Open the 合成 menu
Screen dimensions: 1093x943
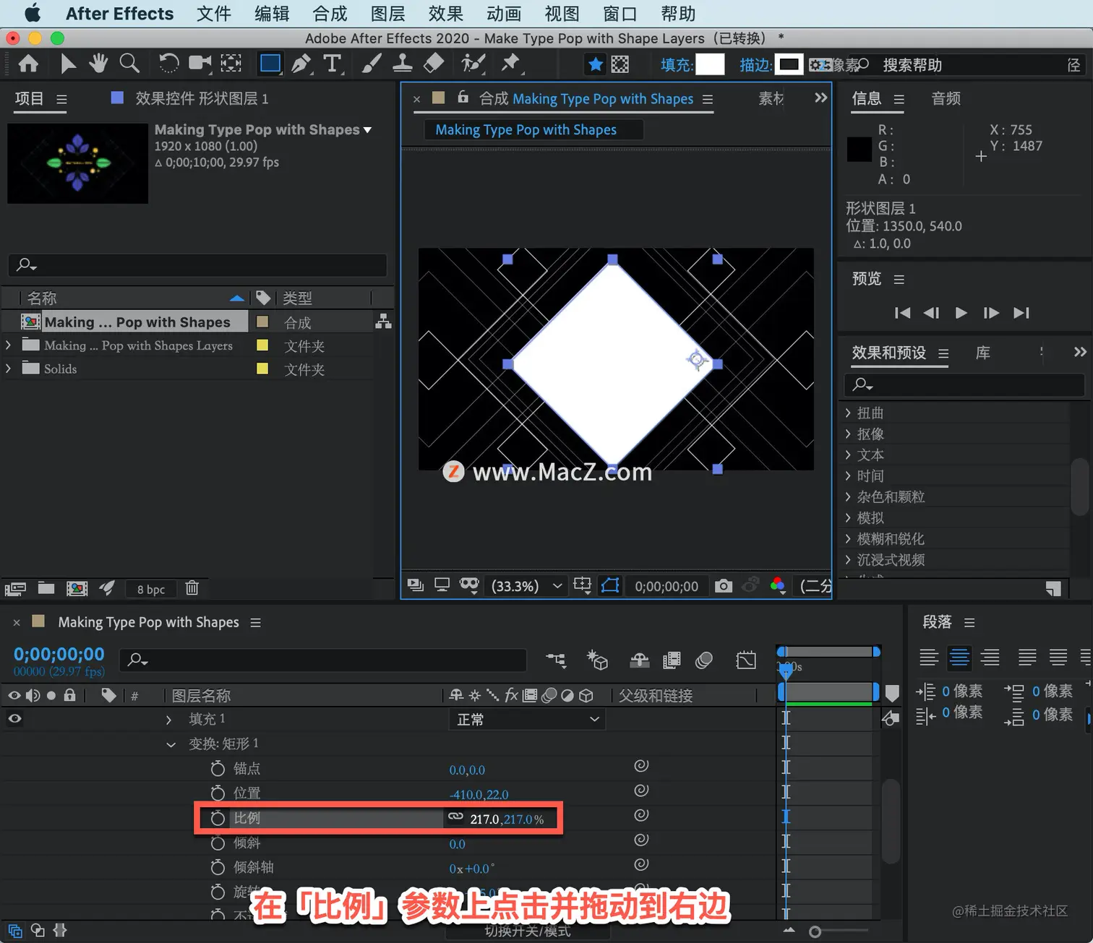[330, 14]
